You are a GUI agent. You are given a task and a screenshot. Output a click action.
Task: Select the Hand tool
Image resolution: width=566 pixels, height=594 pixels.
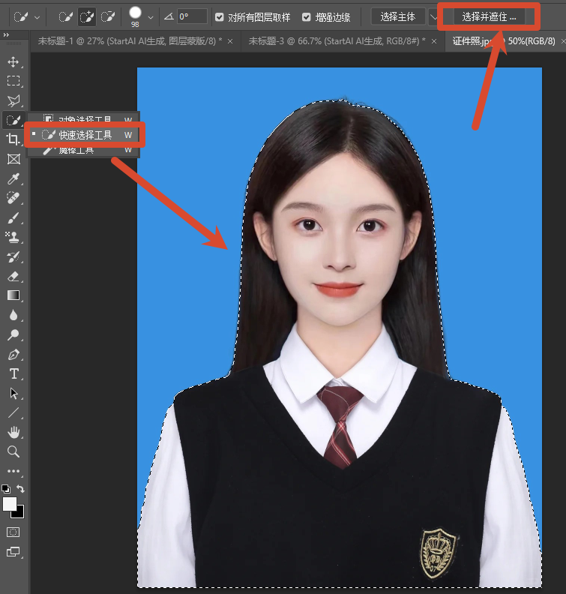pos(13,432)
